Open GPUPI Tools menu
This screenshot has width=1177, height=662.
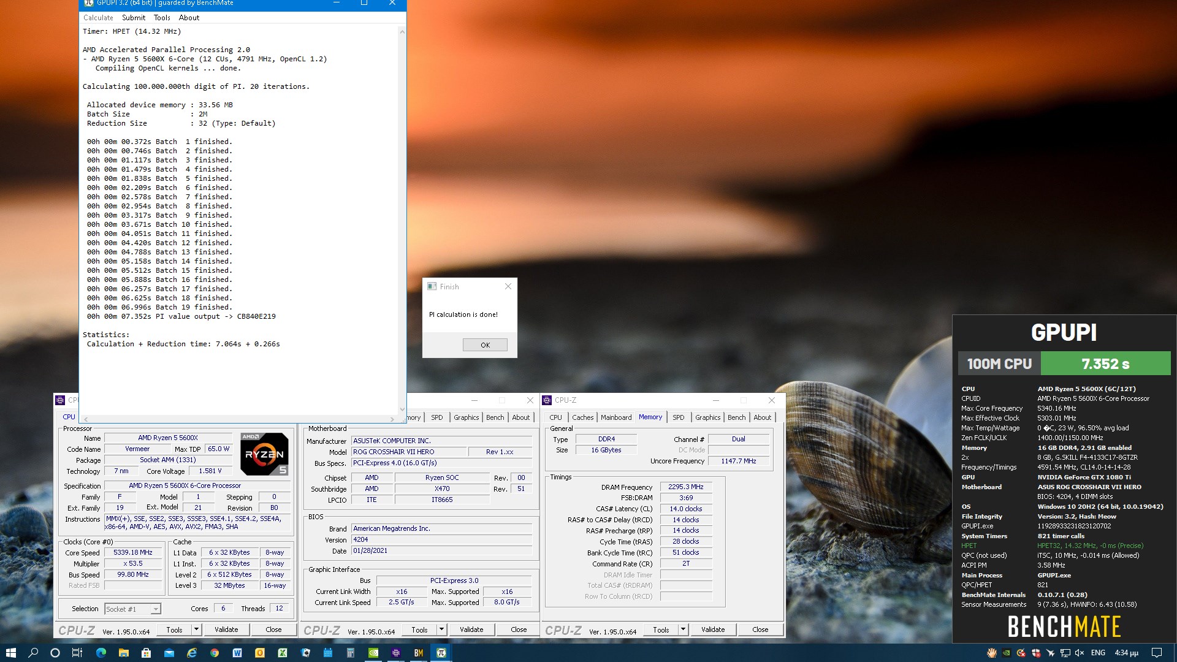click(x=162, y=18)
